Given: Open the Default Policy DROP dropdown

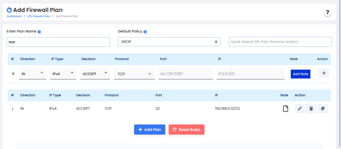Looking at the screenshot, I should click(169, 42).
